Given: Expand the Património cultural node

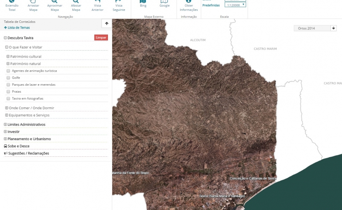Looking at the screenshot, I should click(x=8, y=56).
